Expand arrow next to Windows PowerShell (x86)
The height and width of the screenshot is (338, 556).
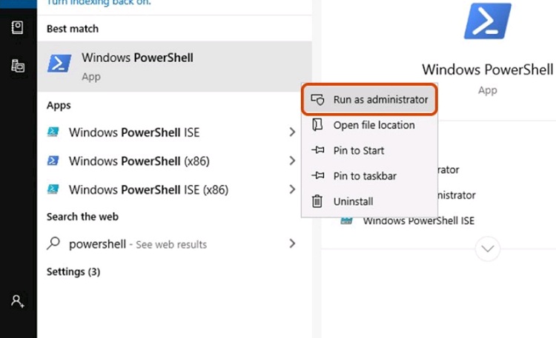(292, 160)
